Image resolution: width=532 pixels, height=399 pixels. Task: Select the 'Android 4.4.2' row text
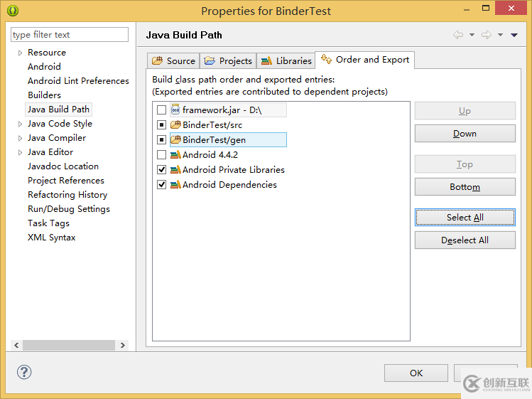(210, 155)
